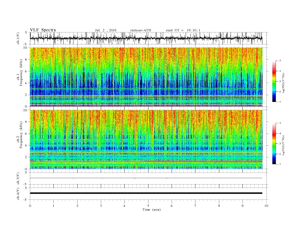Click the '8' tick label on Time axis
300x231 pixels.
click(219, 206)
